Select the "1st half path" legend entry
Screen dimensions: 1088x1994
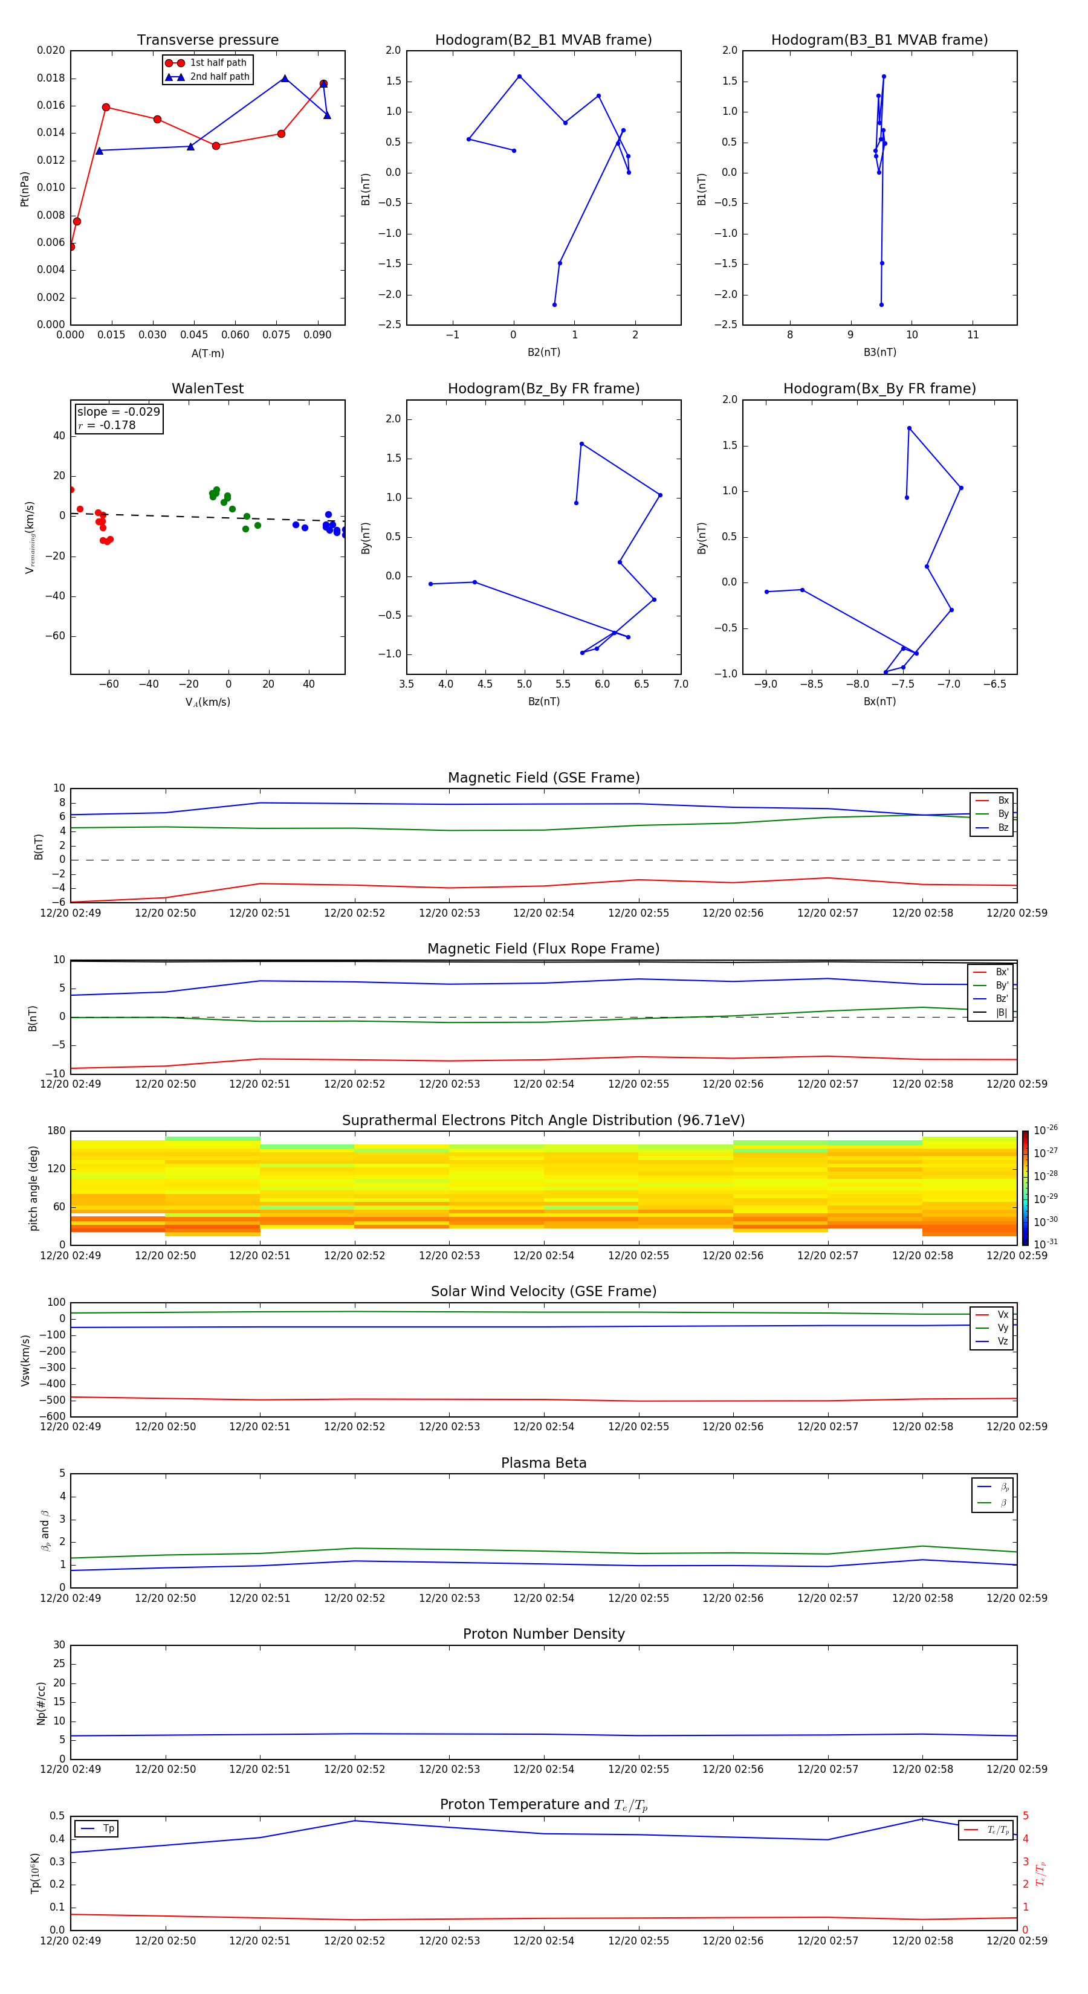(207, 63)
